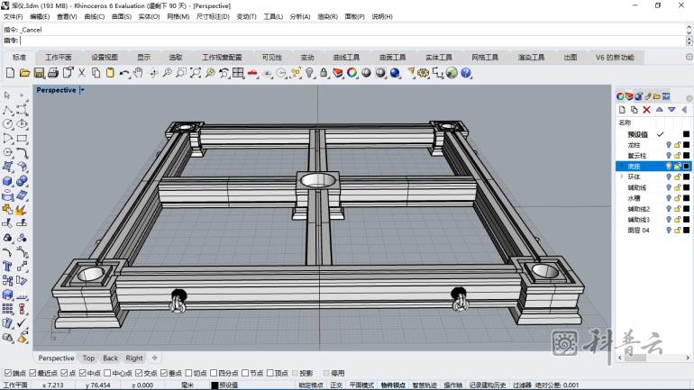Click the blue sphere Render icon
The height and width of the screenshot is (390, 694).
coord(395,73)
